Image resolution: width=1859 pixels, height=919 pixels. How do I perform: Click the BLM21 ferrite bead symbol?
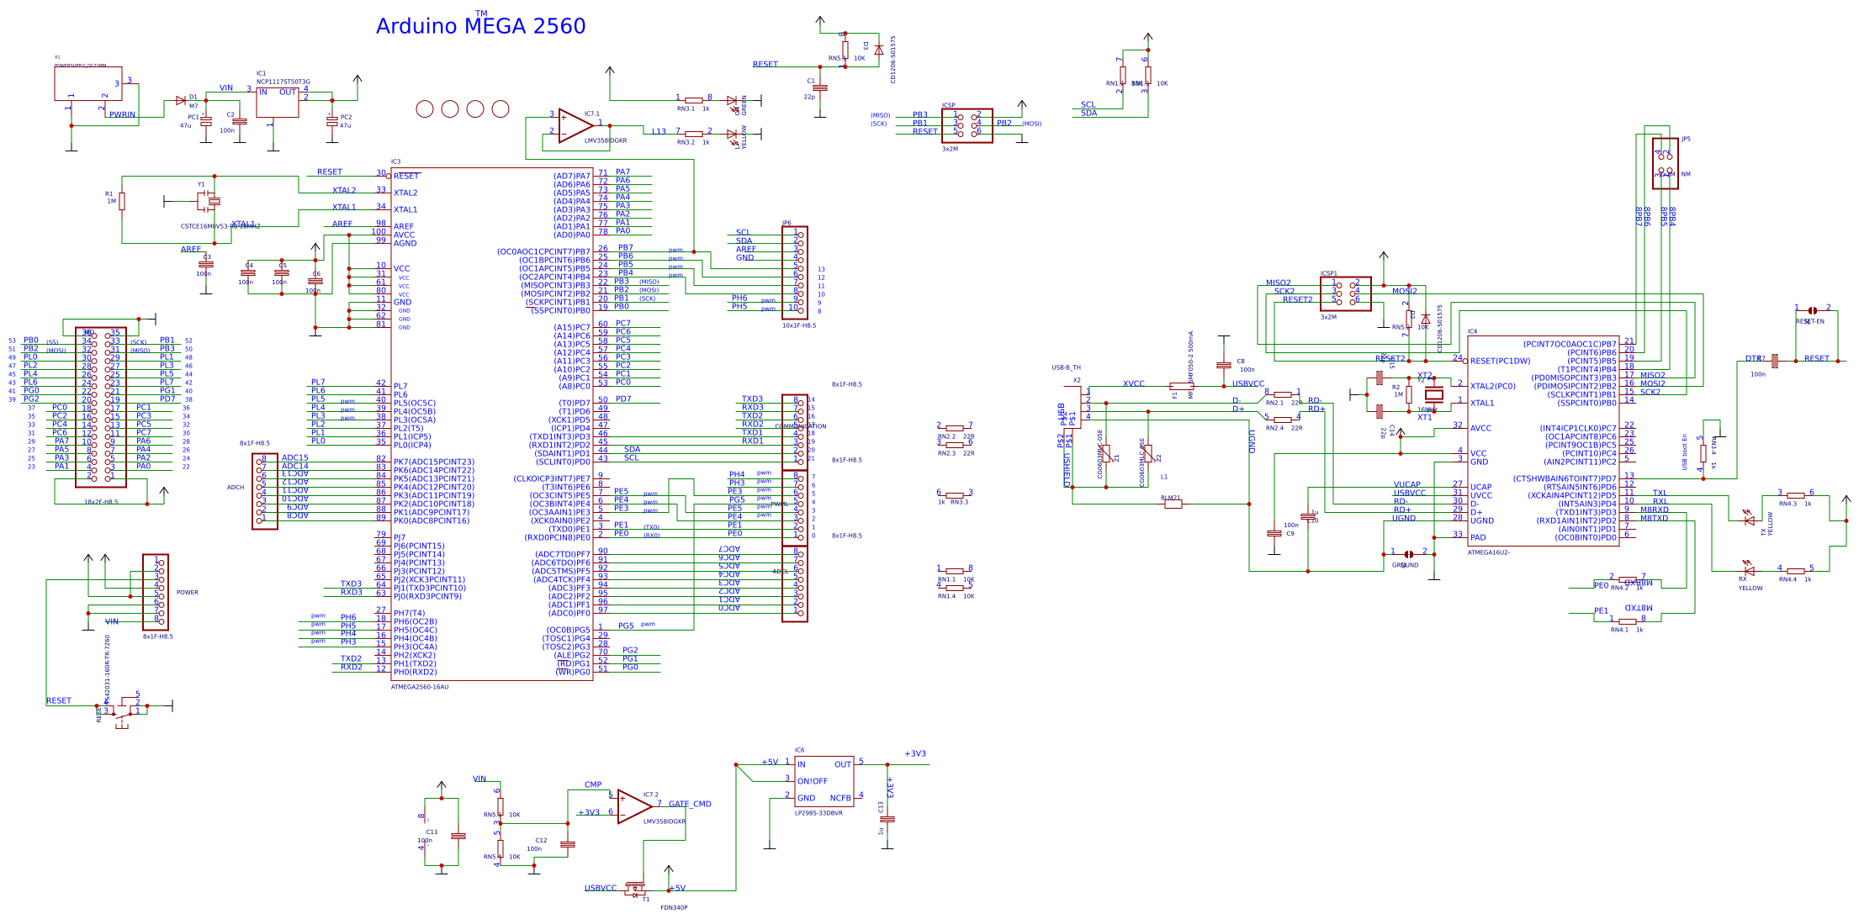(x=1173, y=504)
